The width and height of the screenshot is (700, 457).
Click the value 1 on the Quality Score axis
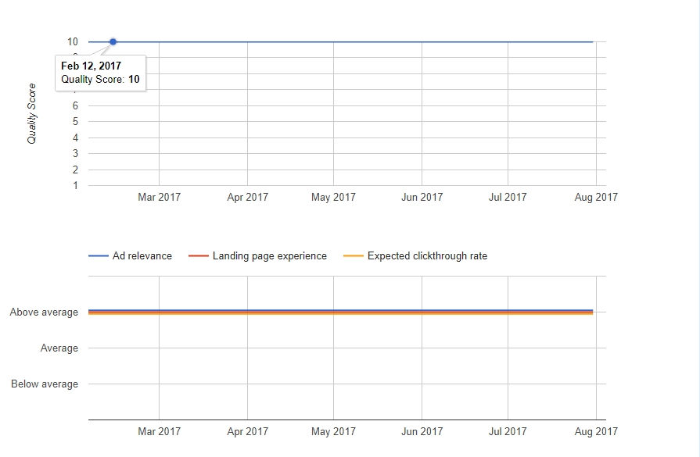[x=75, y=186]
